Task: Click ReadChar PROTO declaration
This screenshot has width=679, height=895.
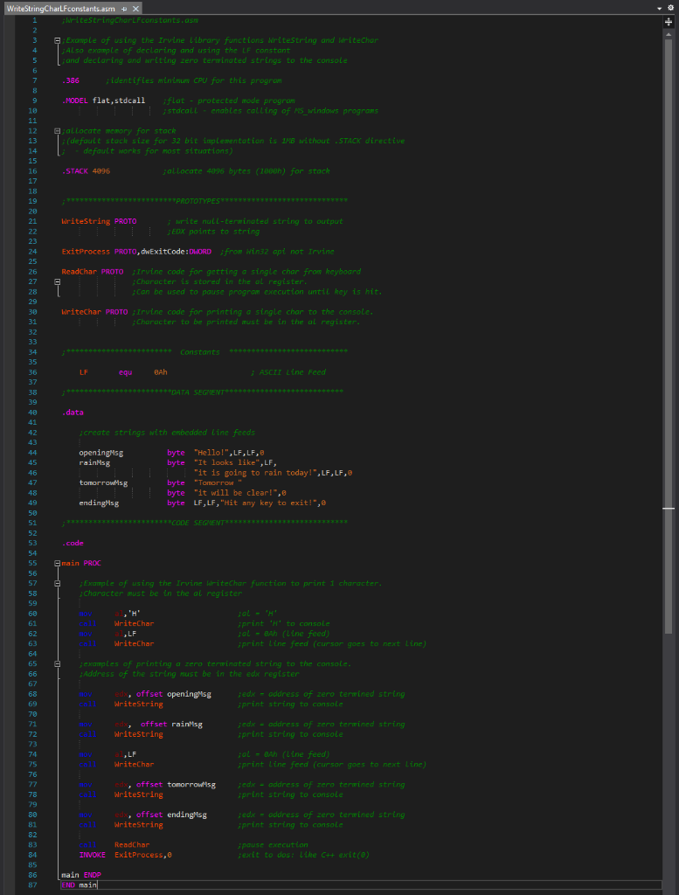Action: [93, 272]
